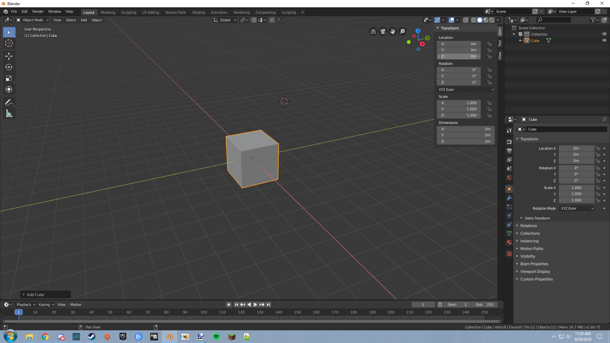Toggle camera view icon in viewport

[383, 31]
